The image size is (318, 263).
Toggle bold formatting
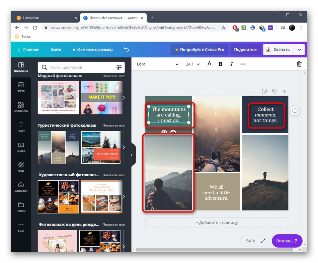point(221,64)
